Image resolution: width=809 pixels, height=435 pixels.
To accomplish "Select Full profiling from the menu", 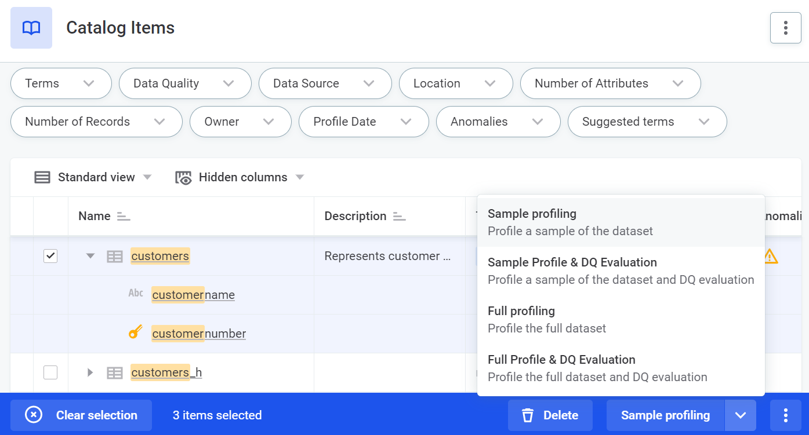I will 621,319.
